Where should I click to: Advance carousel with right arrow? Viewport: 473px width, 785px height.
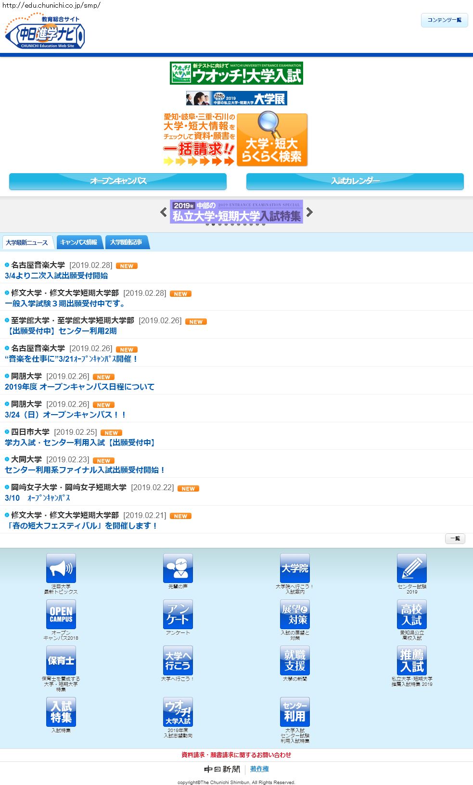tap(309, 212)
